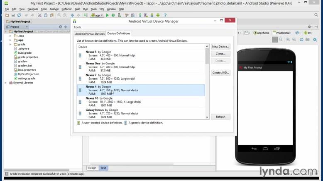Click the Save All toolbar icon
Viewport: 323px width, 181px height.
pyautogui.click(x=13, y=15)
